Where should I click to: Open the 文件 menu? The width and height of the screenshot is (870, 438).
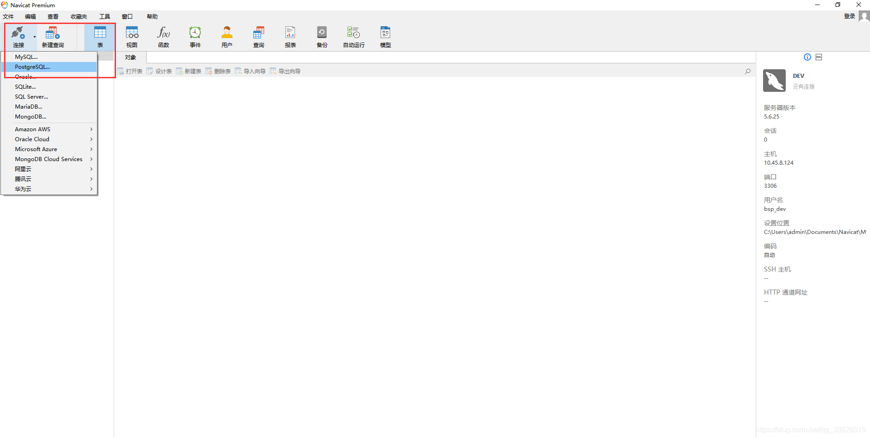click(x=8, y=17)
